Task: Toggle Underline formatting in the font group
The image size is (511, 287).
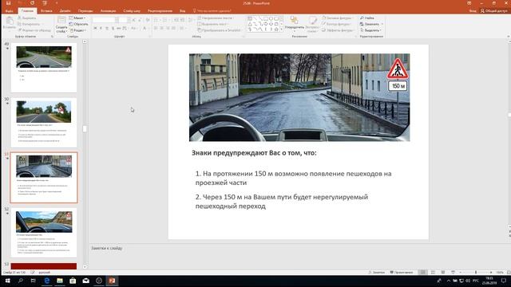Action: click(x=107, y=29)
